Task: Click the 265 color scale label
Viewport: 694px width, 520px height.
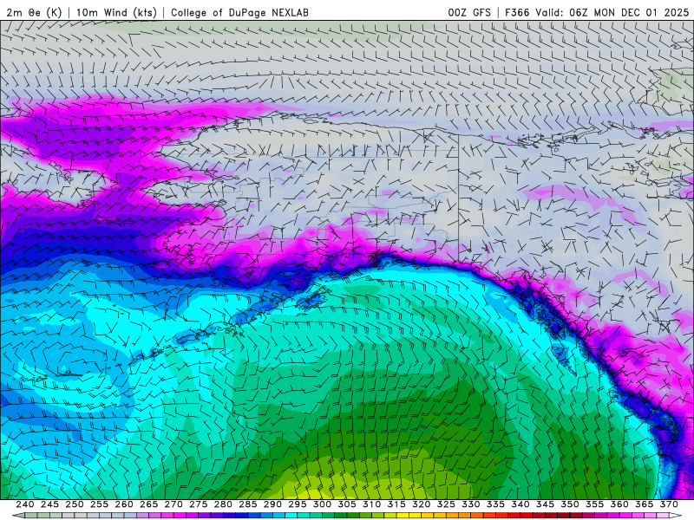Action: click(x=148, y=504)
